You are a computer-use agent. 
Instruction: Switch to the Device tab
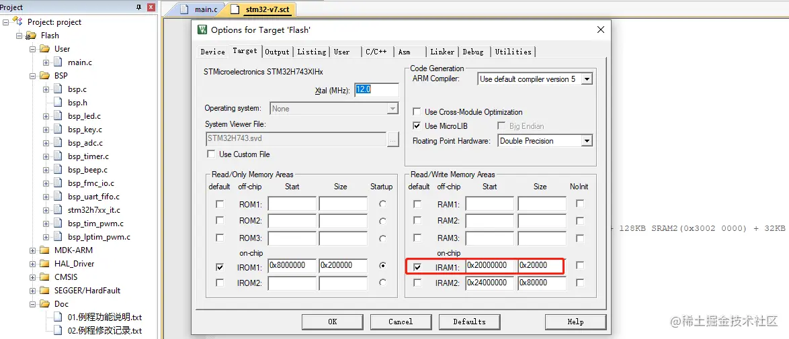213,52
